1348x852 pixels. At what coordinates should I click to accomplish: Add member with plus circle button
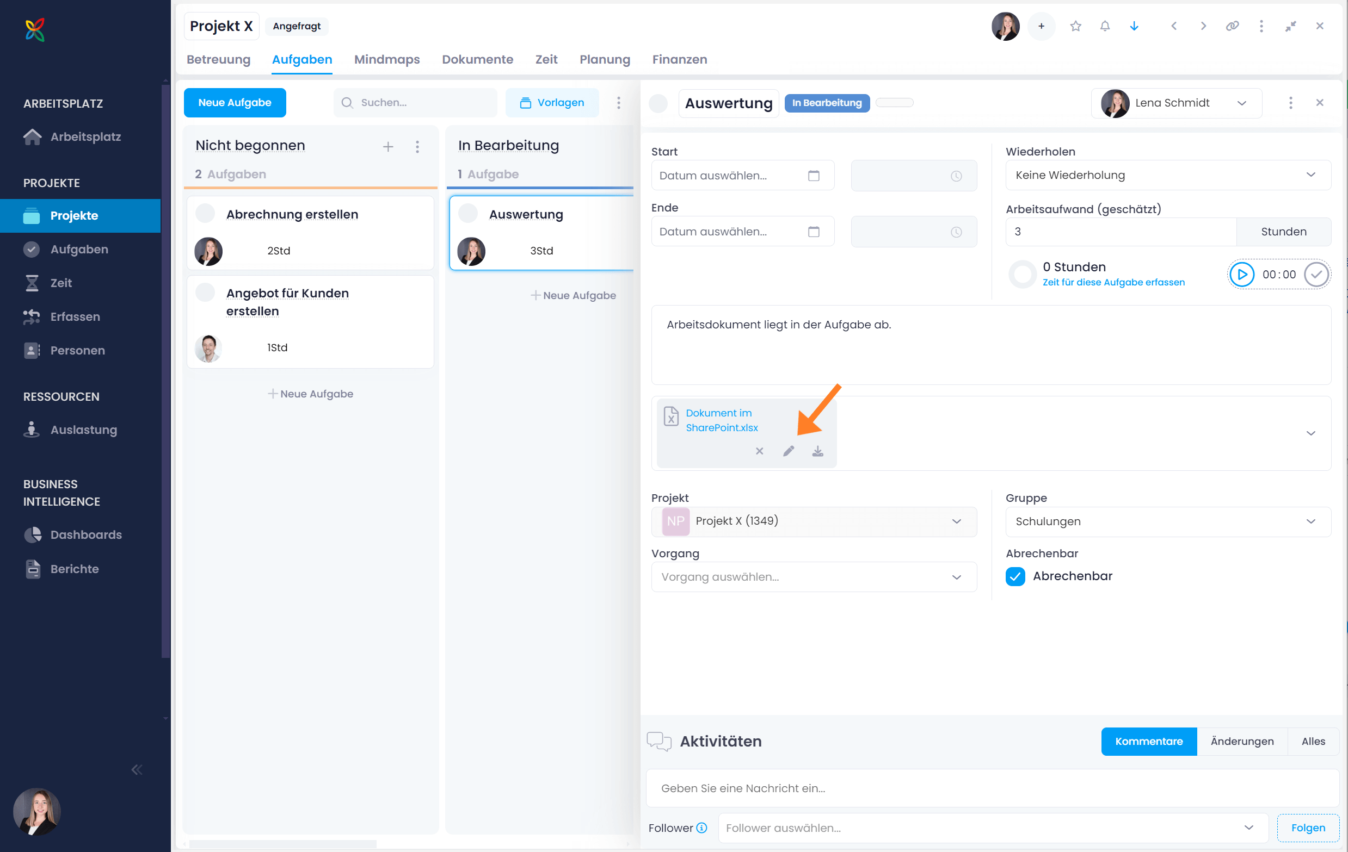click(1041, 26)
